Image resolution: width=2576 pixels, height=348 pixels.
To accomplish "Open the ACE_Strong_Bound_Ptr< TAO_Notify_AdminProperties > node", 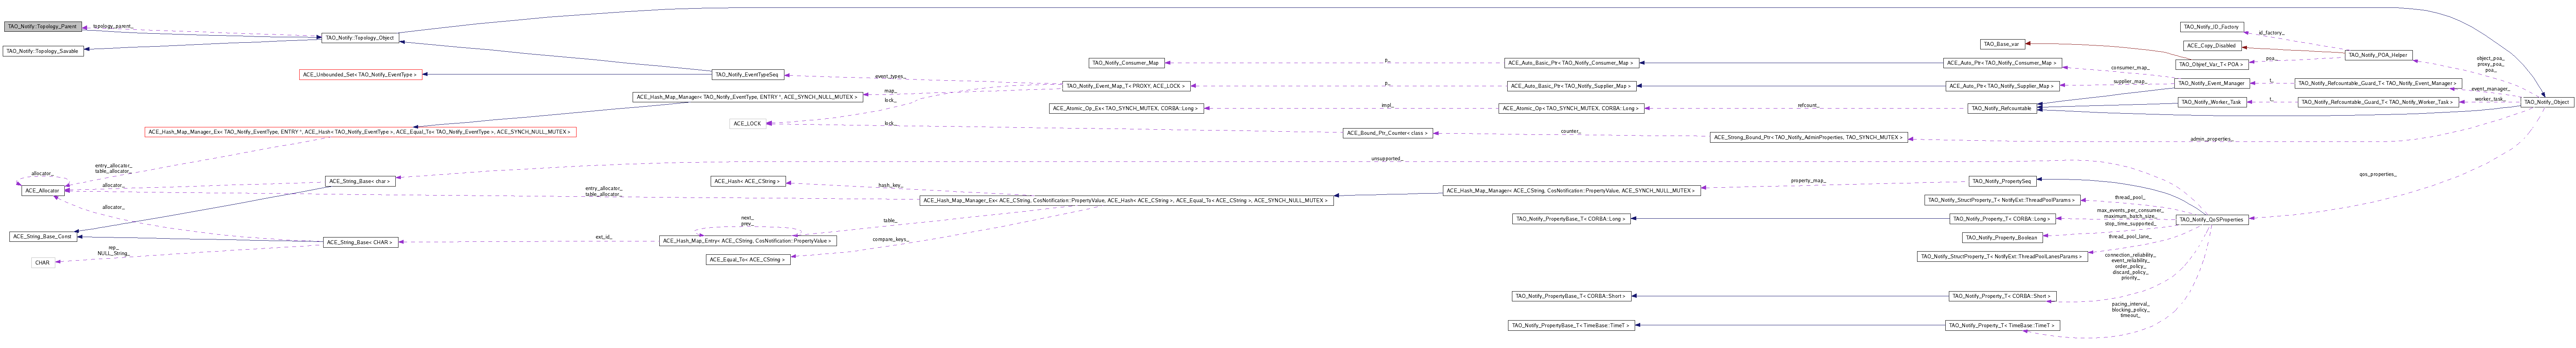I will click(x=1809, y=137).
